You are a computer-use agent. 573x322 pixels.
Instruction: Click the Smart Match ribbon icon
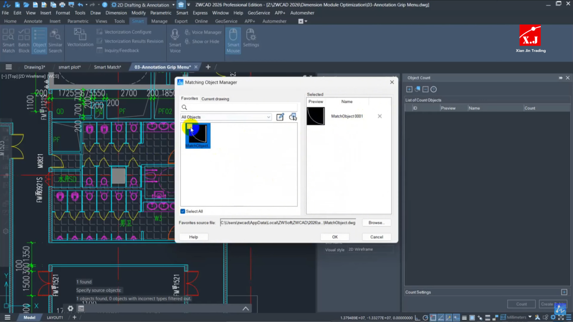9,40
